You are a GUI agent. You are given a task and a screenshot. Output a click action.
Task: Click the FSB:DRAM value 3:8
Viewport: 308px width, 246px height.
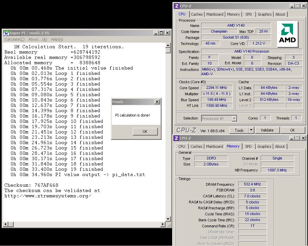coord(252,190)
